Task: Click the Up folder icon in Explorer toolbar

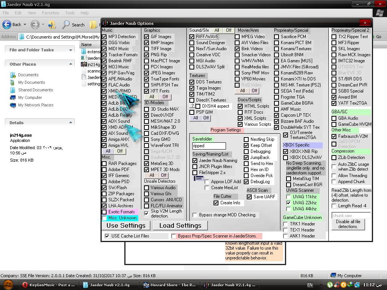Action: click(52, 25)
